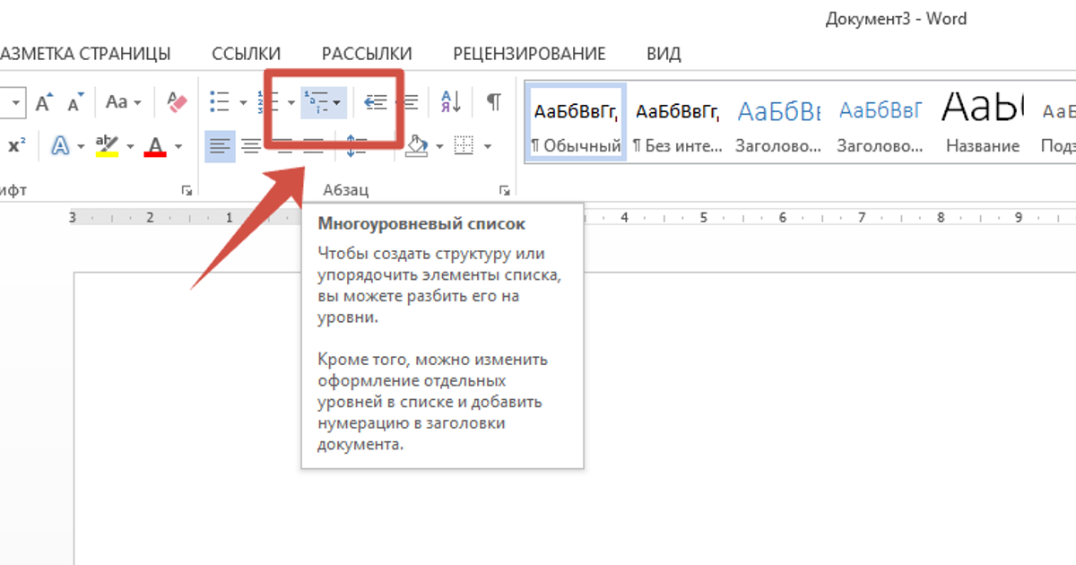Open the borders dropdown arrow

487,146
